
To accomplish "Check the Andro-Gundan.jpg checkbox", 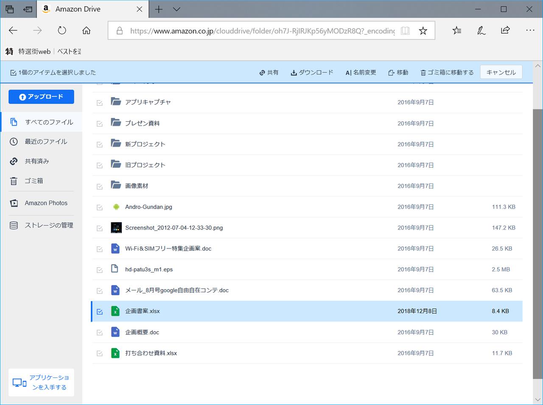I will [100, 207].
